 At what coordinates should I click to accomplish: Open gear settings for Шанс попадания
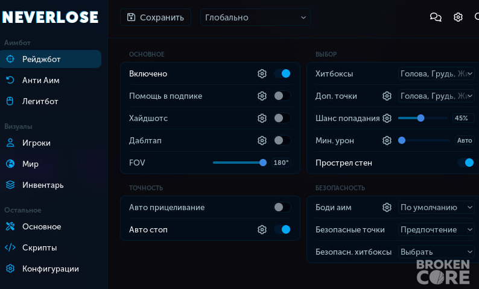(x=387, y=118)
